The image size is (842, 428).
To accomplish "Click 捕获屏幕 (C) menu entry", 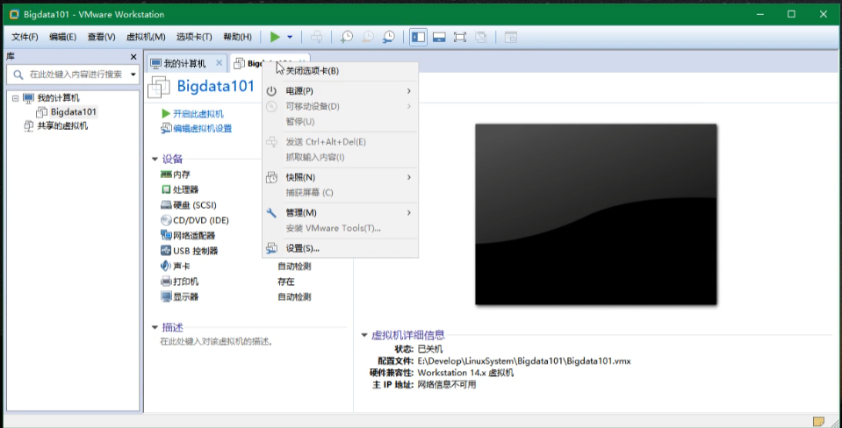I will coord(340,193).
